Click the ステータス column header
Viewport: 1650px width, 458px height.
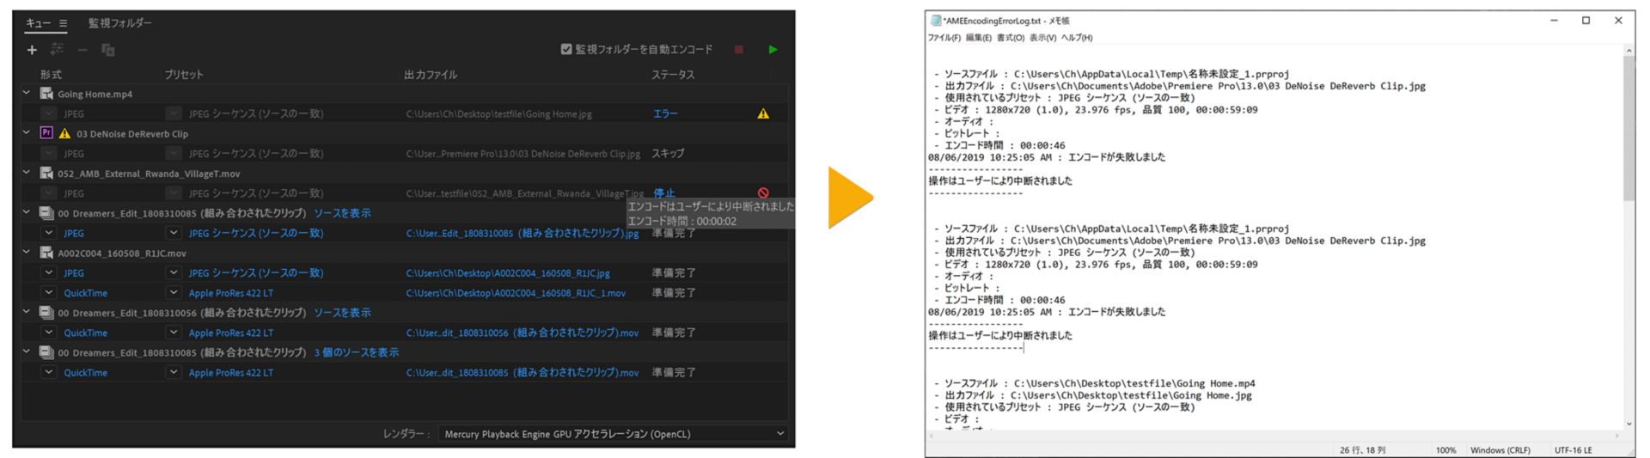[x=673, y=75]
